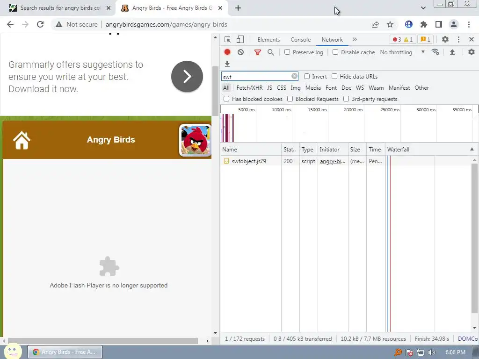The height and width of the screenshot is (359, 479).
Task: Click the blue globe extension icon
Action: click(409, 24)
